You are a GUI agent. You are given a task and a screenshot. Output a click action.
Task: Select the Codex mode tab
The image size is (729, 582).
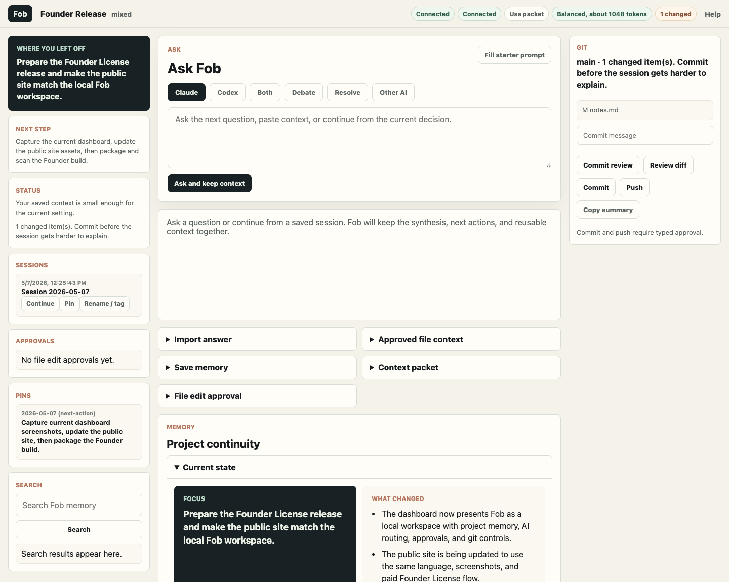pyautogui.click(x=228, y=92)
